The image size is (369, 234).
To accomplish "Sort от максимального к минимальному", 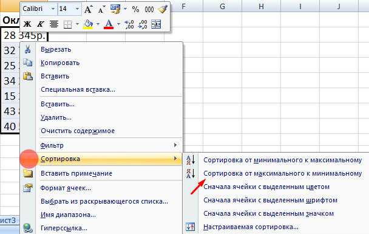I will tap(276, 173).
